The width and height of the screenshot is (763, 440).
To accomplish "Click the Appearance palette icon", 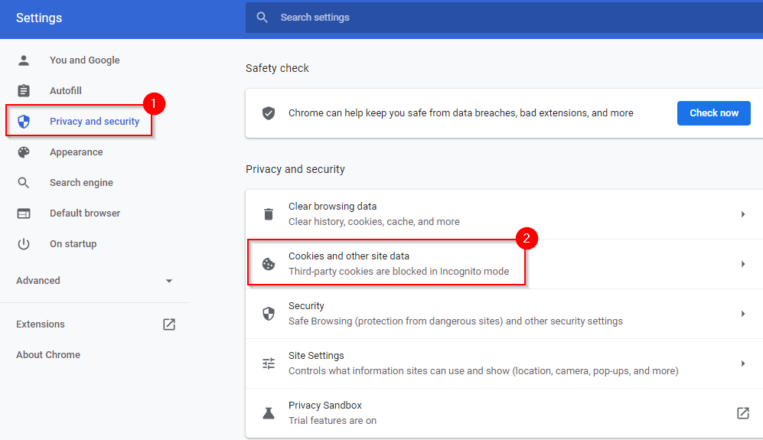I will 24,152.
